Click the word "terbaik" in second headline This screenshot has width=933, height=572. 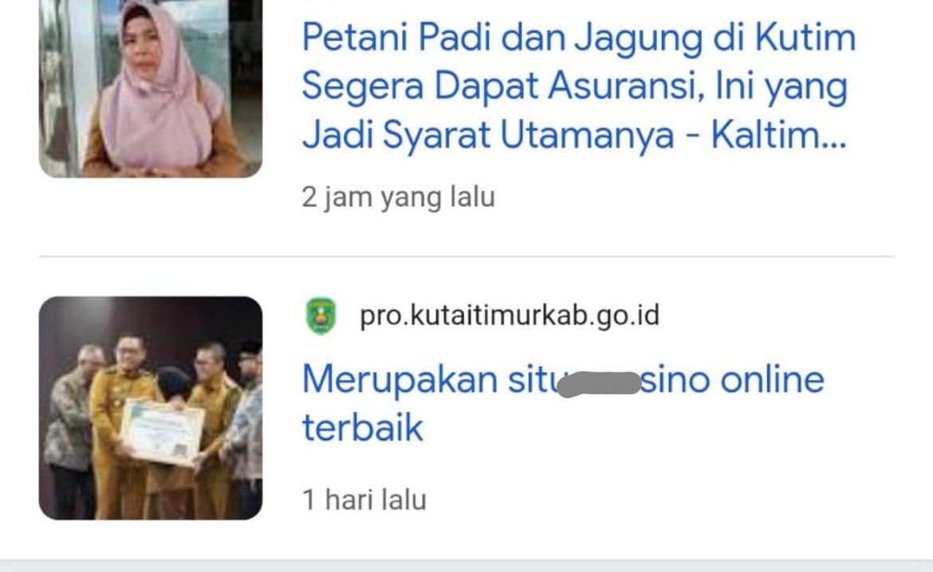click(x=362, y=428)
